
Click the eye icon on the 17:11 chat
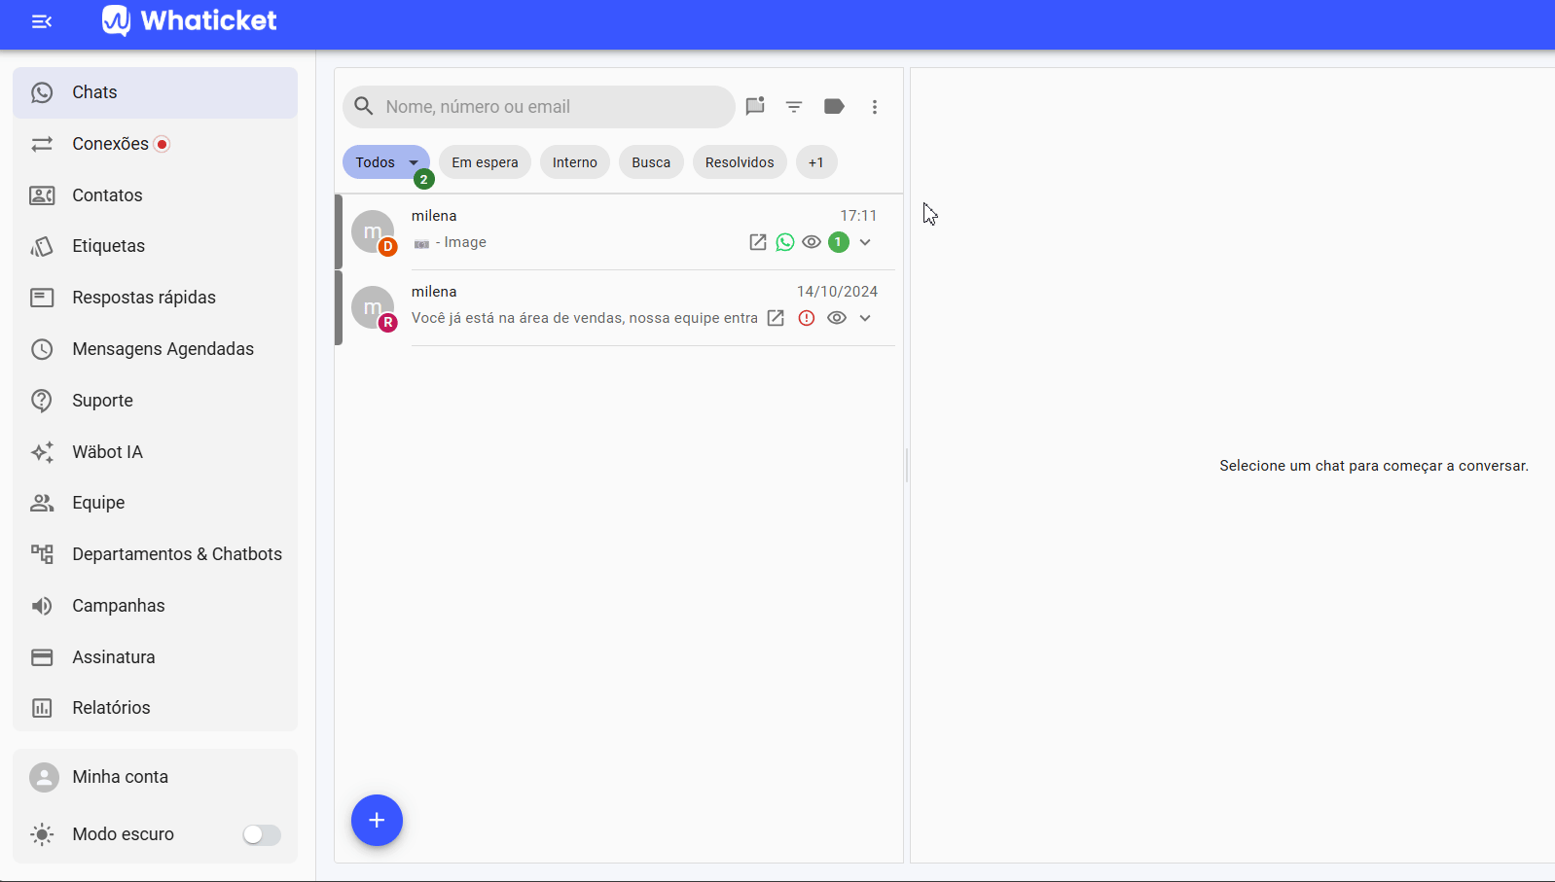(x=812, y=242)
